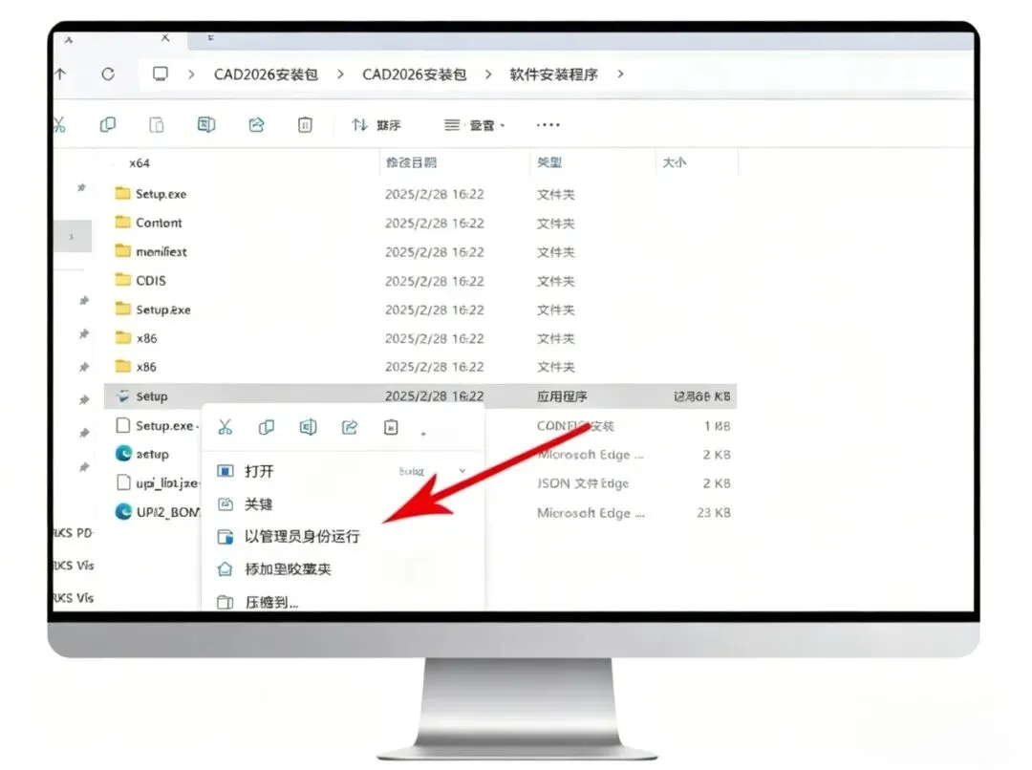Click the scissors icon inside the context menu

point(226,428)
